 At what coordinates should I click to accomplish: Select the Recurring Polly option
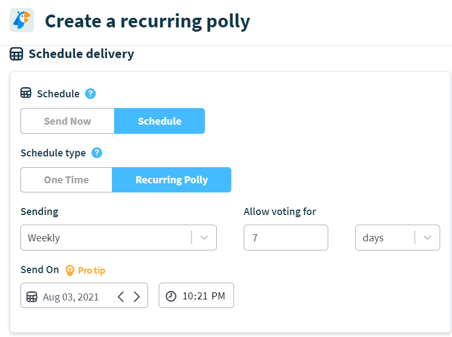172,180
